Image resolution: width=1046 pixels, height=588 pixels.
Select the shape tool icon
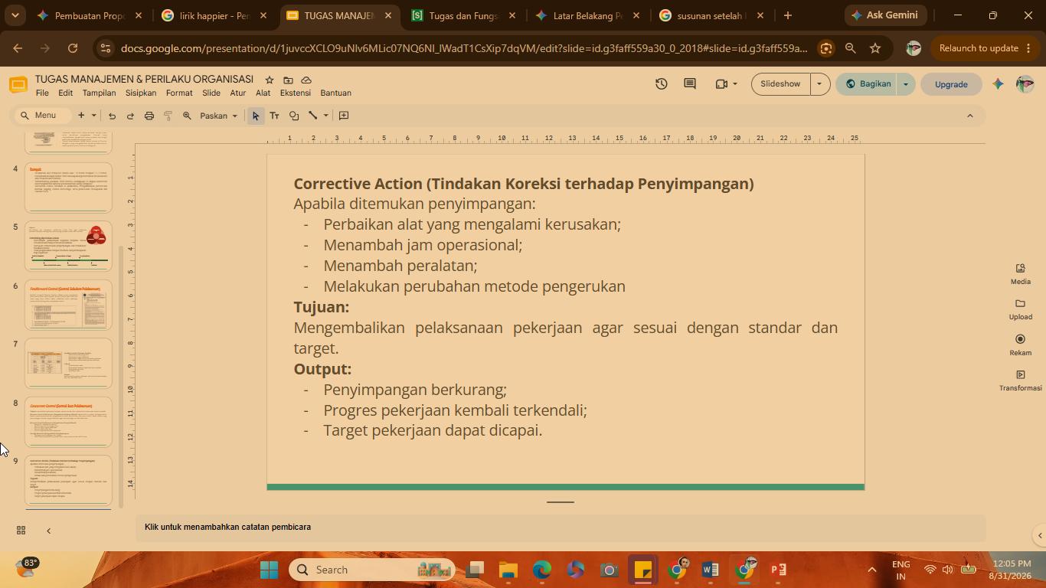(x=294, y=116)
